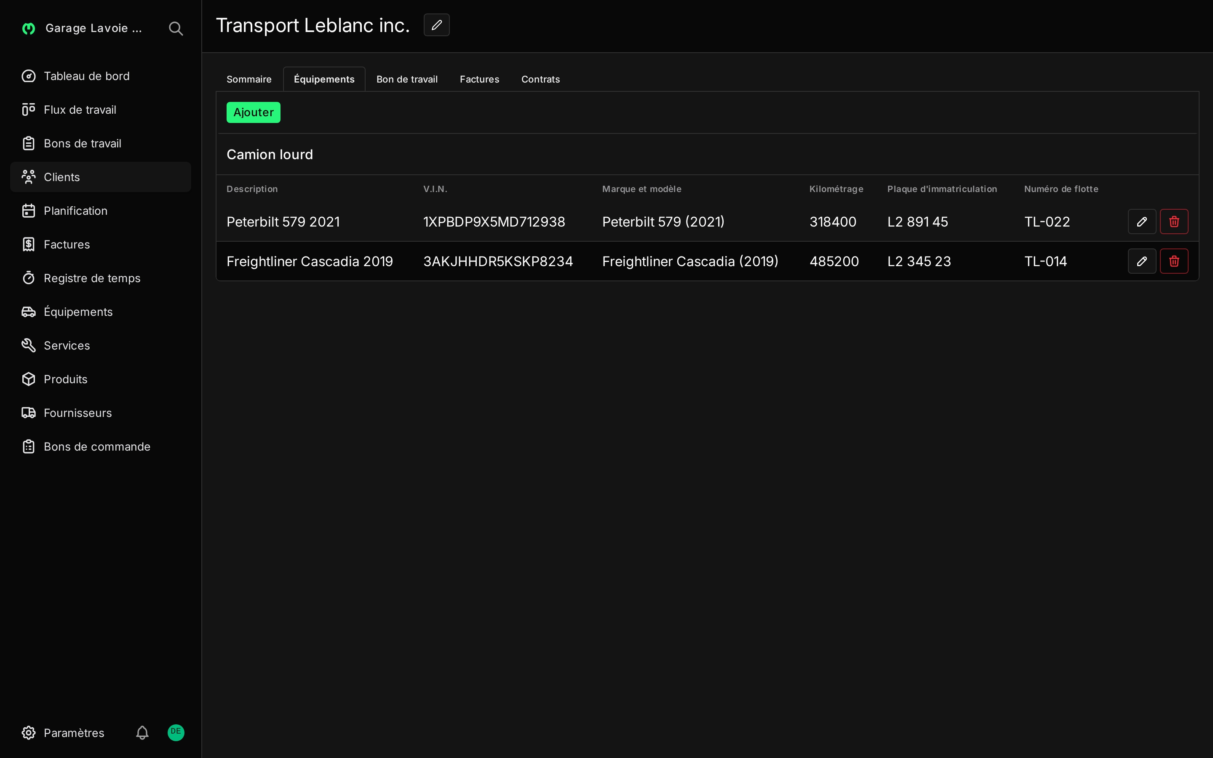The height and width of the screenshot is (758, 1213).
Task: Navigate to Fournisseurs
Action: pos(100,413)
